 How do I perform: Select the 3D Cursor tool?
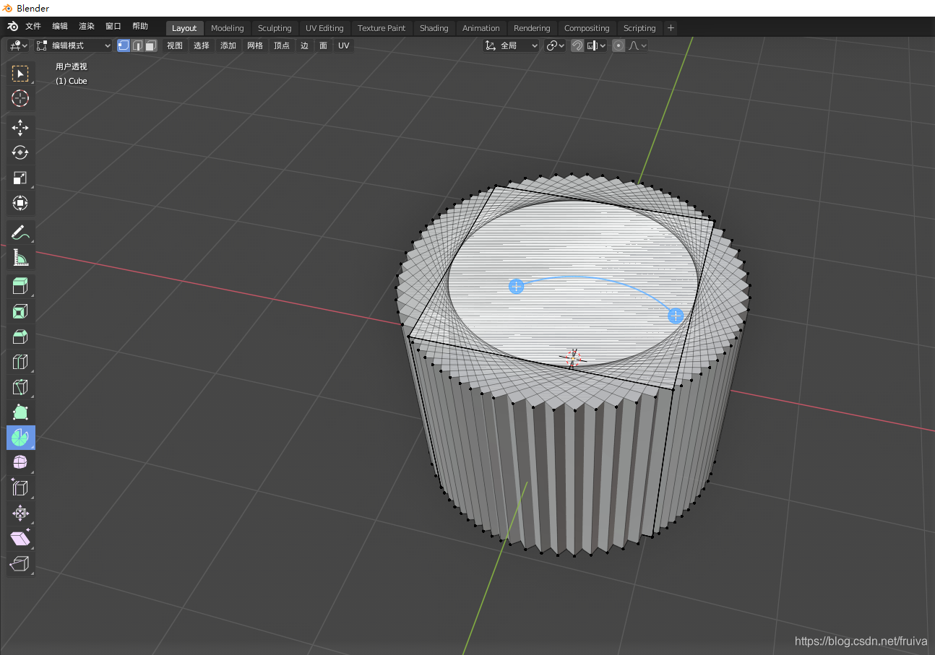click(x=20, y=99)
